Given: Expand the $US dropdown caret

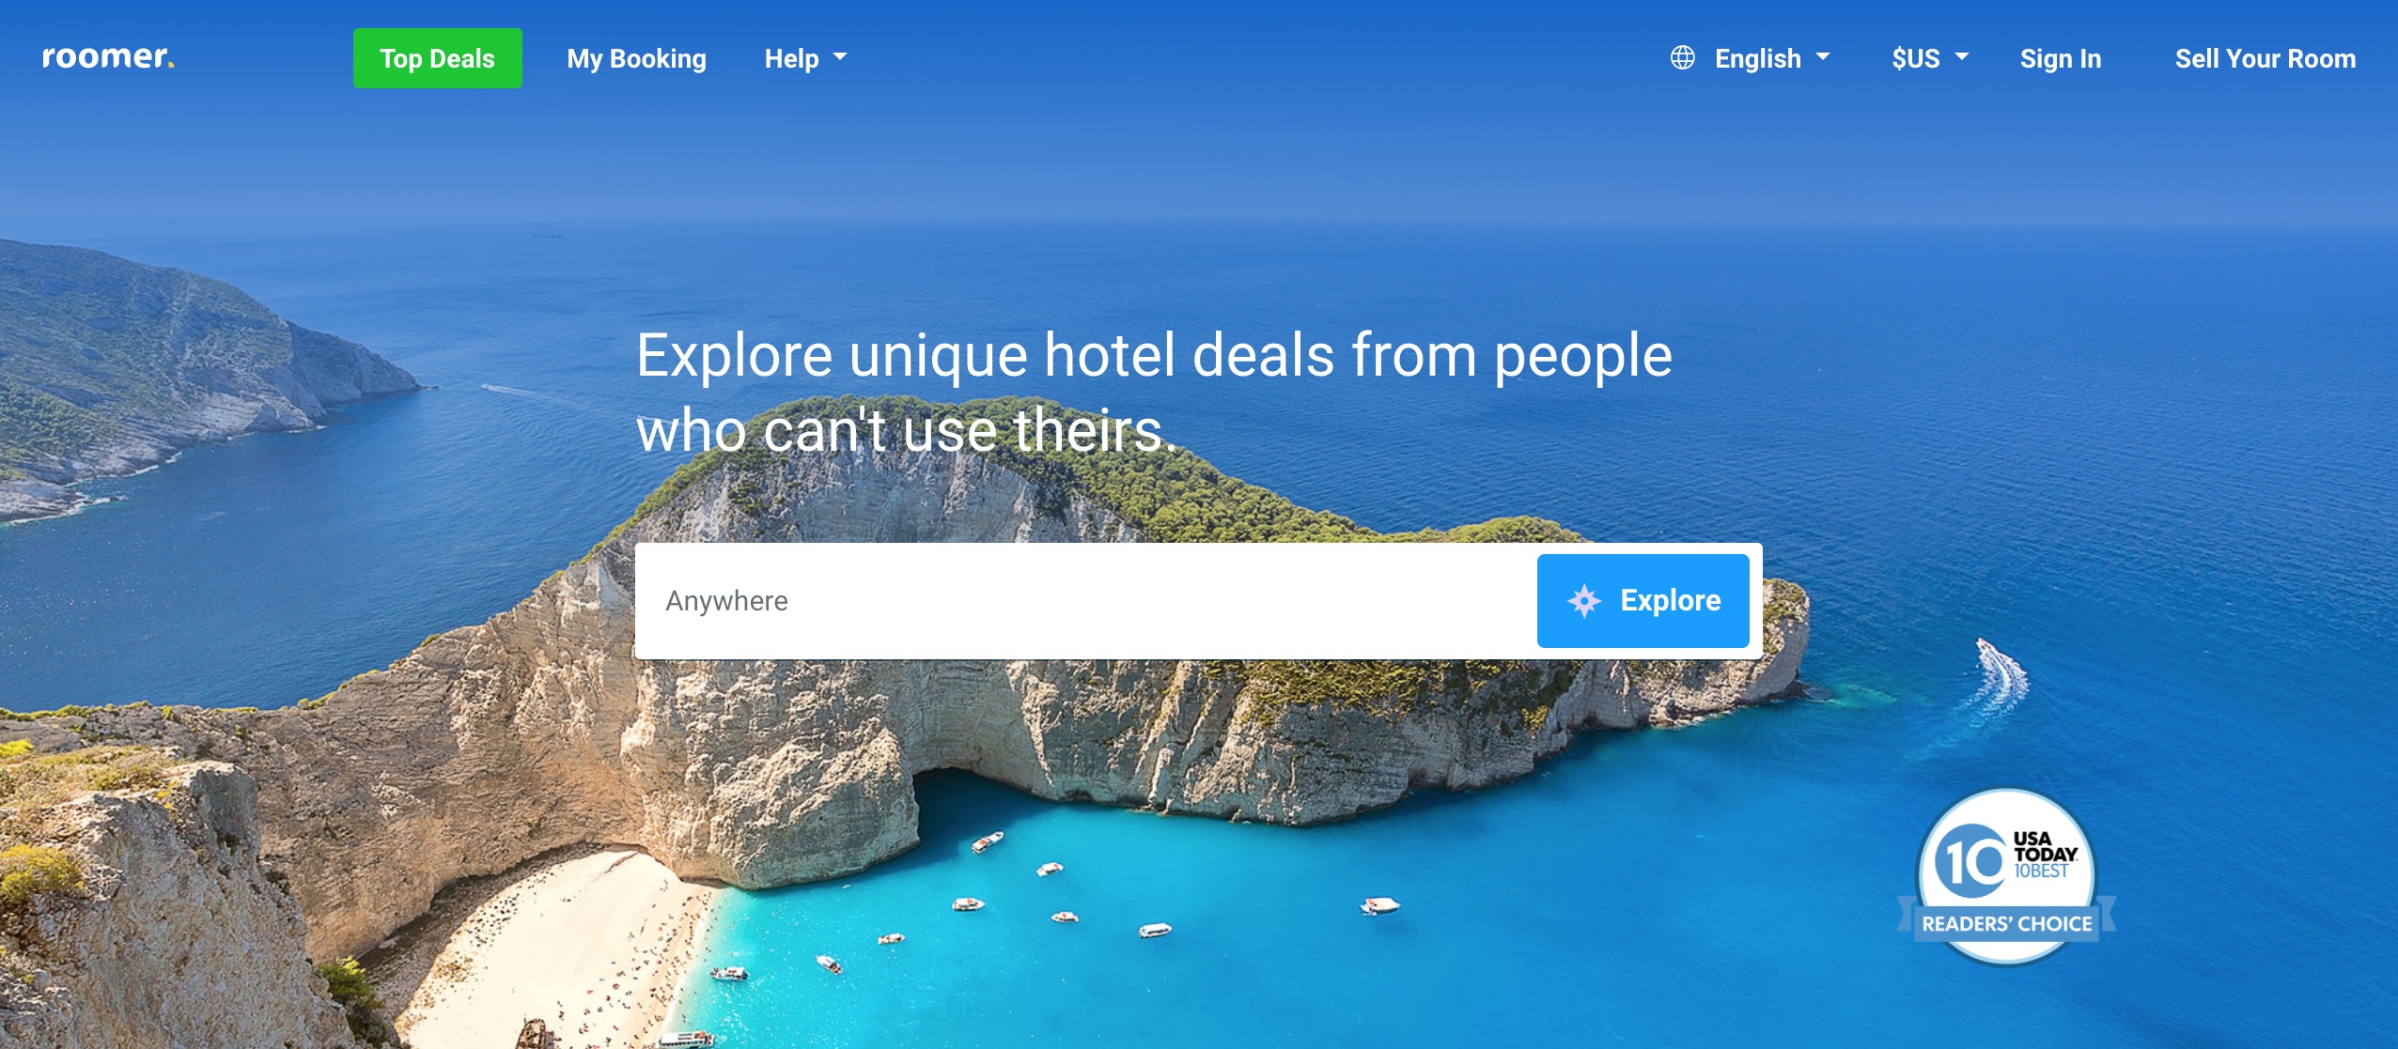Looking at the screenshot, I should (1962, 57).
